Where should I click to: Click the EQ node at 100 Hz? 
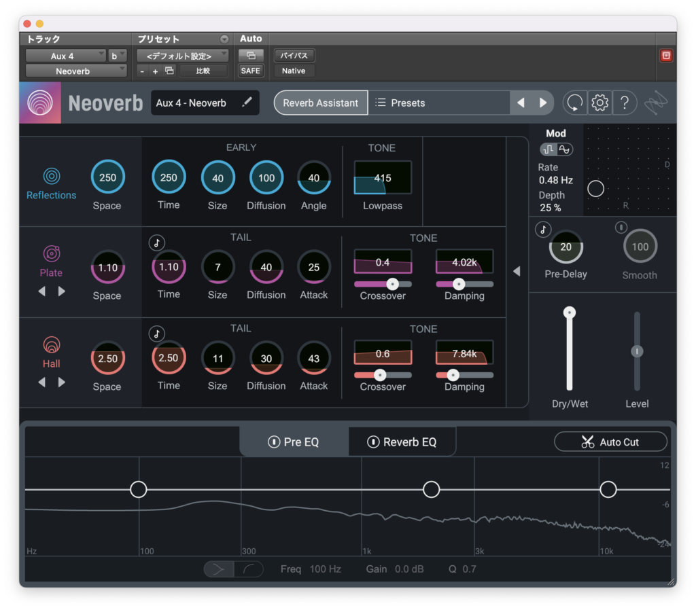pos(139,489)
